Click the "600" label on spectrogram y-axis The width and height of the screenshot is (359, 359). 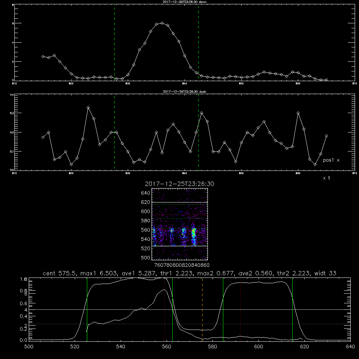pos(146,211)
